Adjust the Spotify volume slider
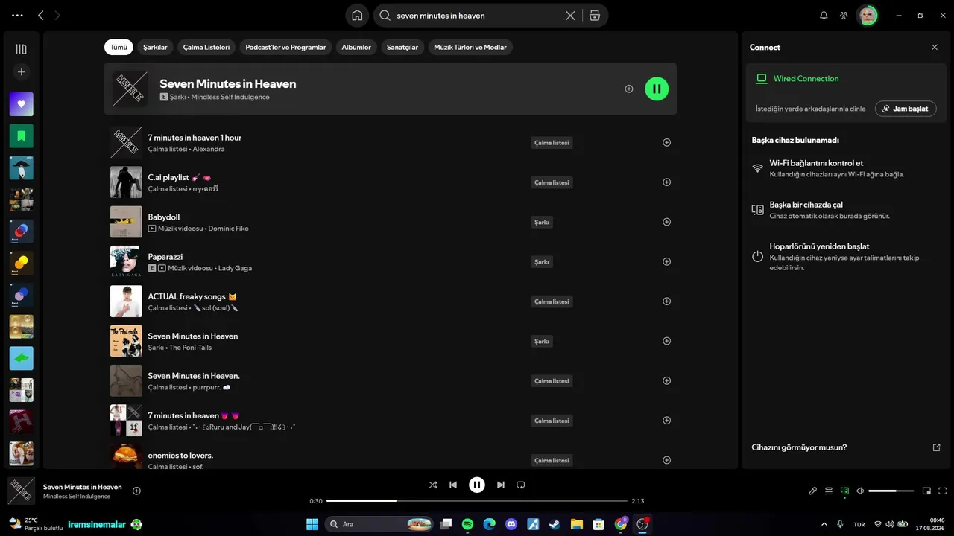 pyautogui.click(x=891, y=491)
